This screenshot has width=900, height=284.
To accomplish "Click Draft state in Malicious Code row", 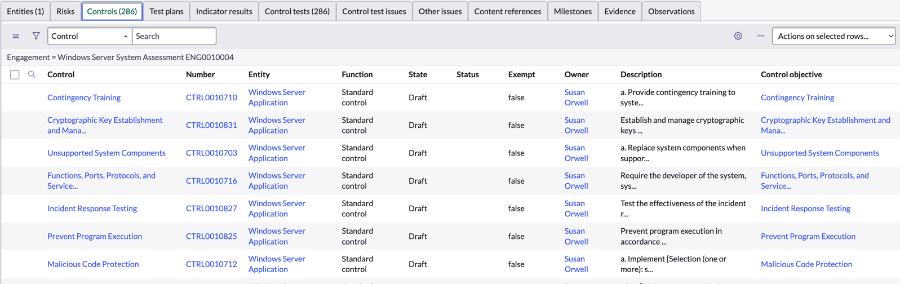I will (x=418, y=264).
